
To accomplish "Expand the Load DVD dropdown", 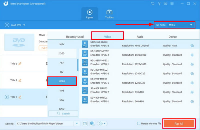I will (x=24, y=25).
